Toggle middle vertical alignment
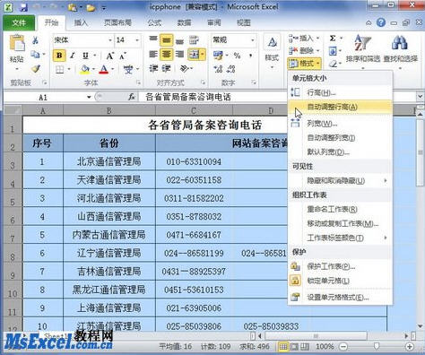 point(167,40)
